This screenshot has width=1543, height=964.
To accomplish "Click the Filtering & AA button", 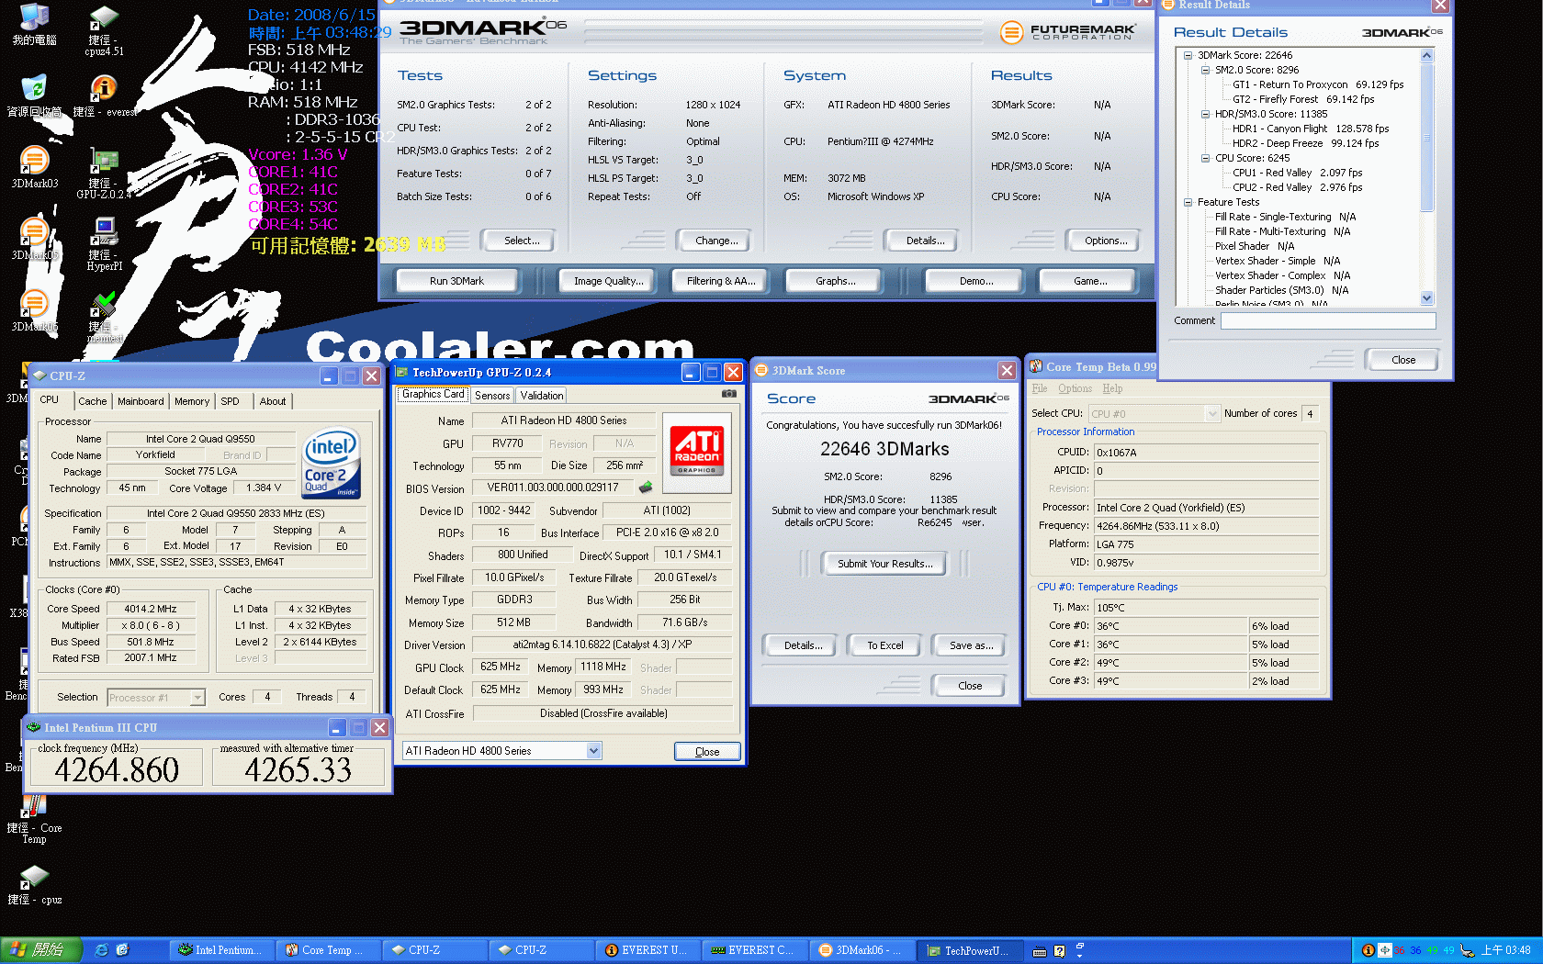I will pyautogui.click(x=721, y=281).
